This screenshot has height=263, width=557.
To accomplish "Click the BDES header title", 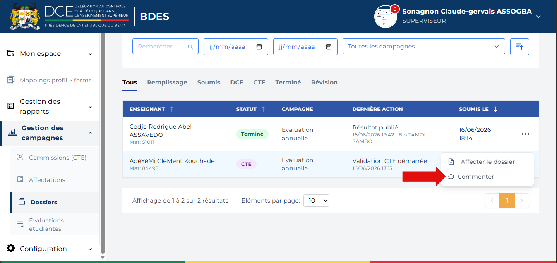I will click(155, 17).
